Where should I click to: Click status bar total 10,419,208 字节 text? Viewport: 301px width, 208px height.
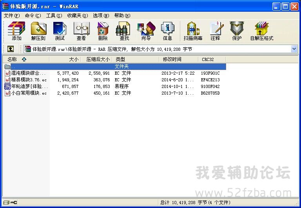click(195, 203)
